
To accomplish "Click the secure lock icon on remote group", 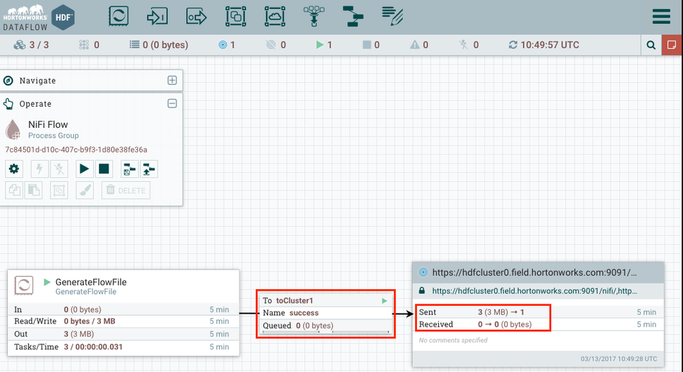I will pos(422,291).
